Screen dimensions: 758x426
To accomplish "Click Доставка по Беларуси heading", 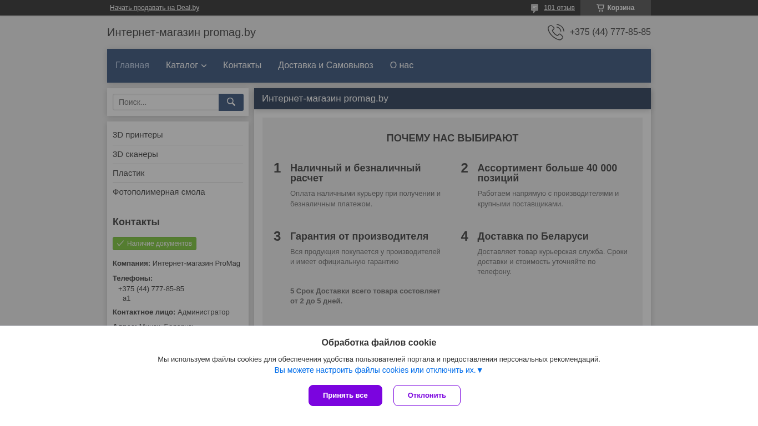I will 533,236.
